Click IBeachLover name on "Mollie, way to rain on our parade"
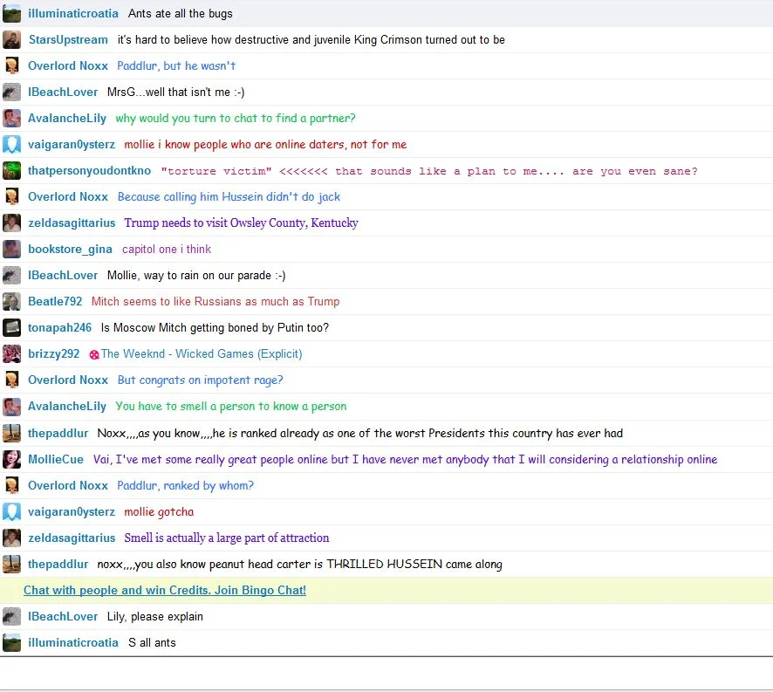Viewport: 773px width, 692px height. click(x=63, y=275)
